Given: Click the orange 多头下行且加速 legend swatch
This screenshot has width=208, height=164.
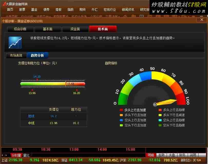Looking at the screenshot, I should [x=121, y=115].
